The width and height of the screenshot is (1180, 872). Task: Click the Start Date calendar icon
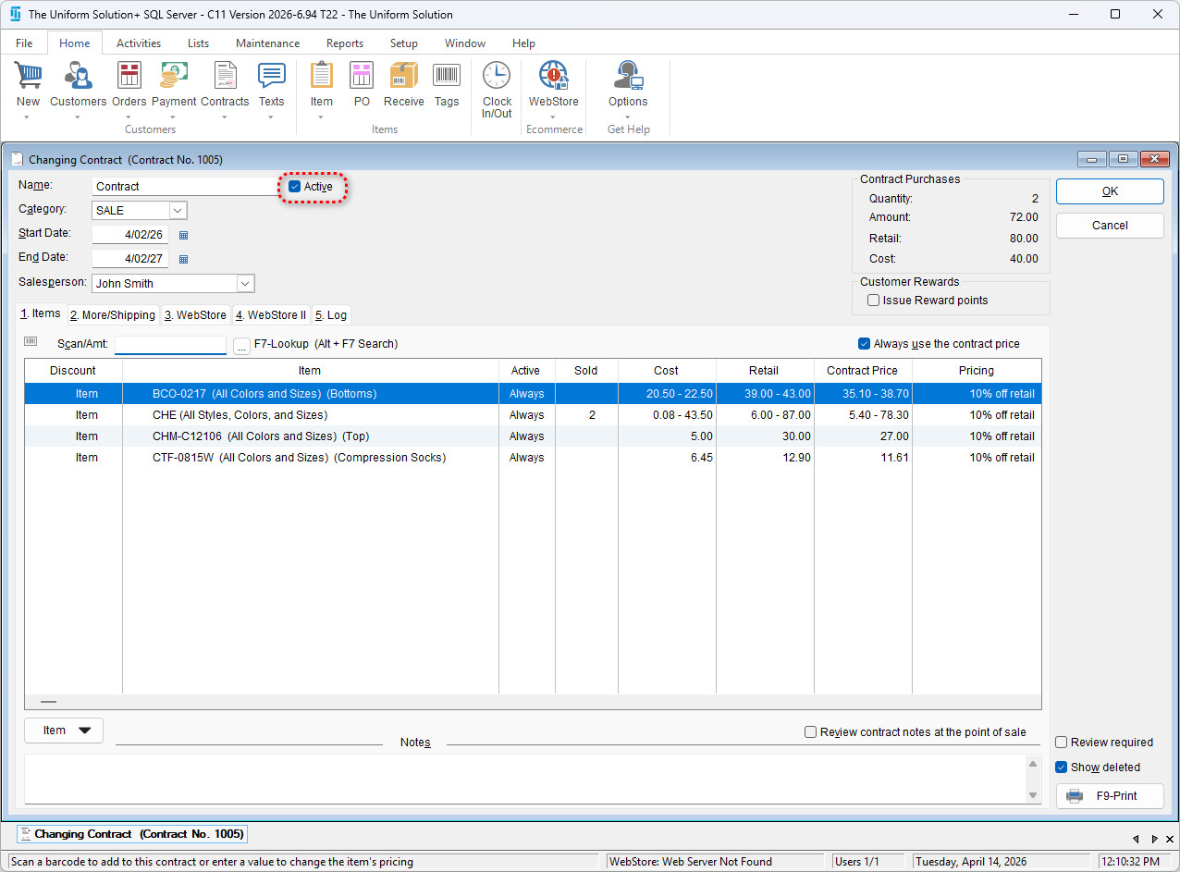click(x=183, y=236)
